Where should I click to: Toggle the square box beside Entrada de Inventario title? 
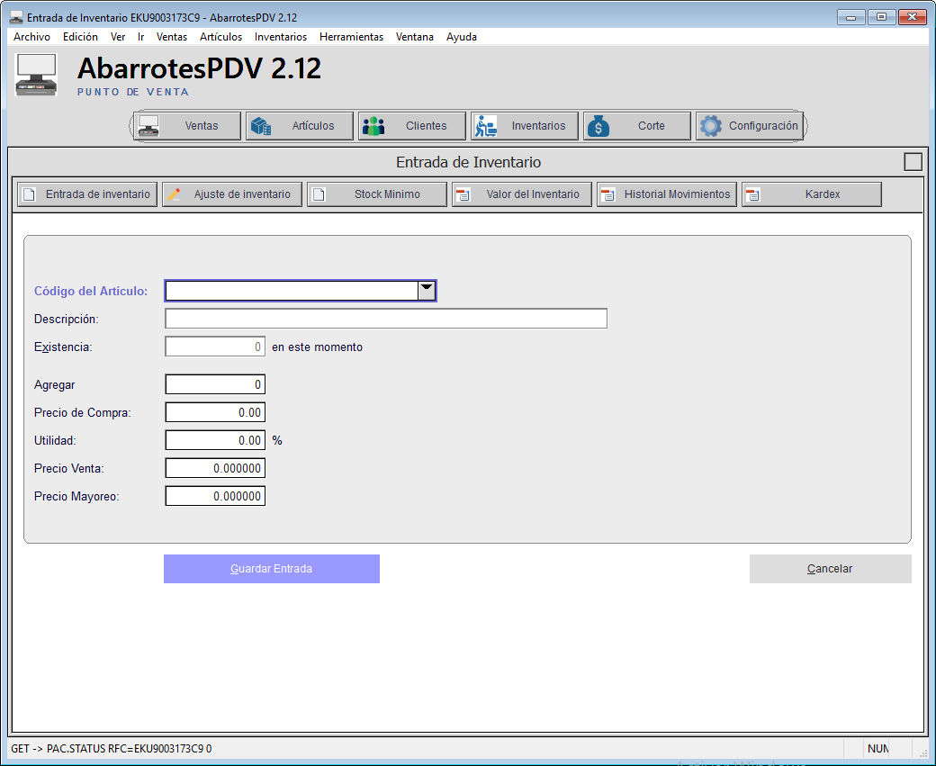913,162
